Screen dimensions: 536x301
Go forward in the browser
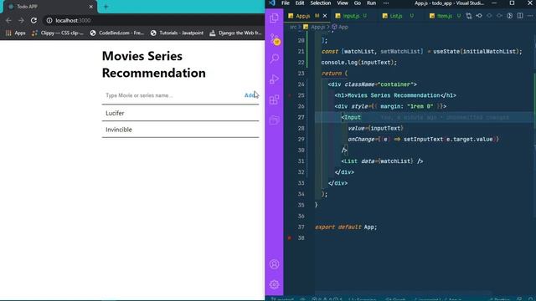click(21, 20)
